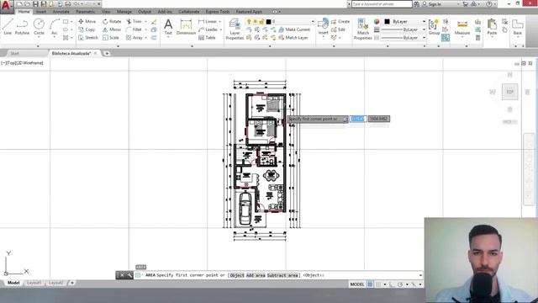Click Edit block button
The image size is (538, 303).
339,29
